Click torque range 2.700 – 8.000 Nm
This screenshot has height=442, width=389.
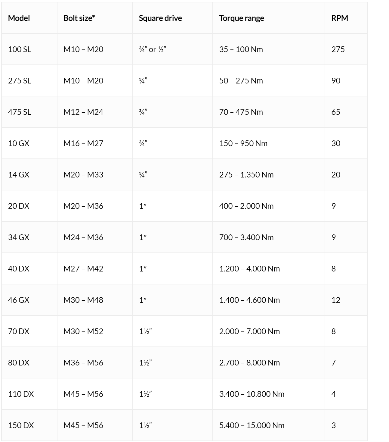point(249,363)
